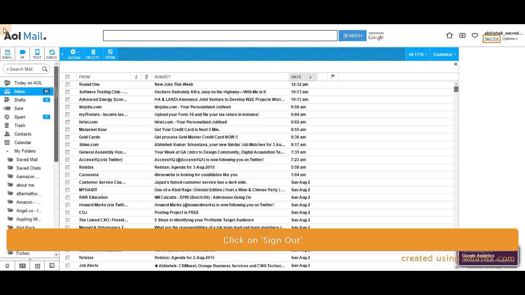The height and width of the screenshot is (295, 525).
Task: Open the Options dropdown
Action: 510,39
